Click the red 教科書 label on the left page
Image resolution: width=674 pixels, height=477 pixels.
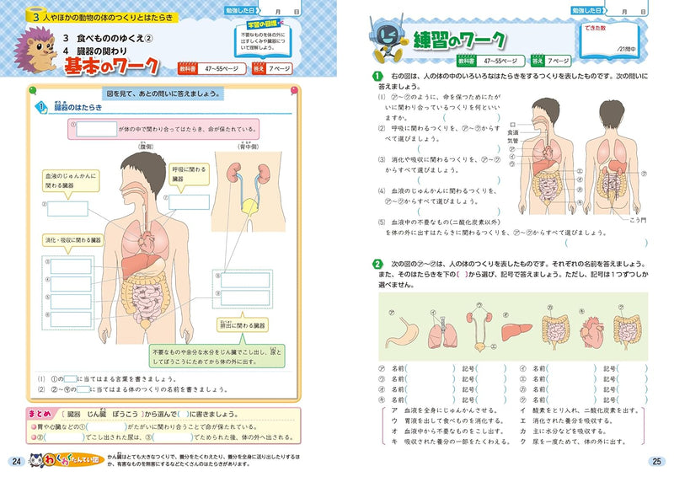[187, 68]
